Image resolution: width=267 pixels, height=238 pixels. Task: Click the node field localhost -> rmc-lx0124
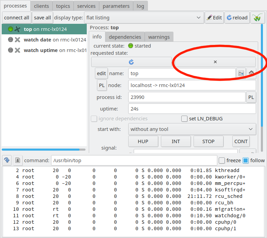tap(192, 85)
